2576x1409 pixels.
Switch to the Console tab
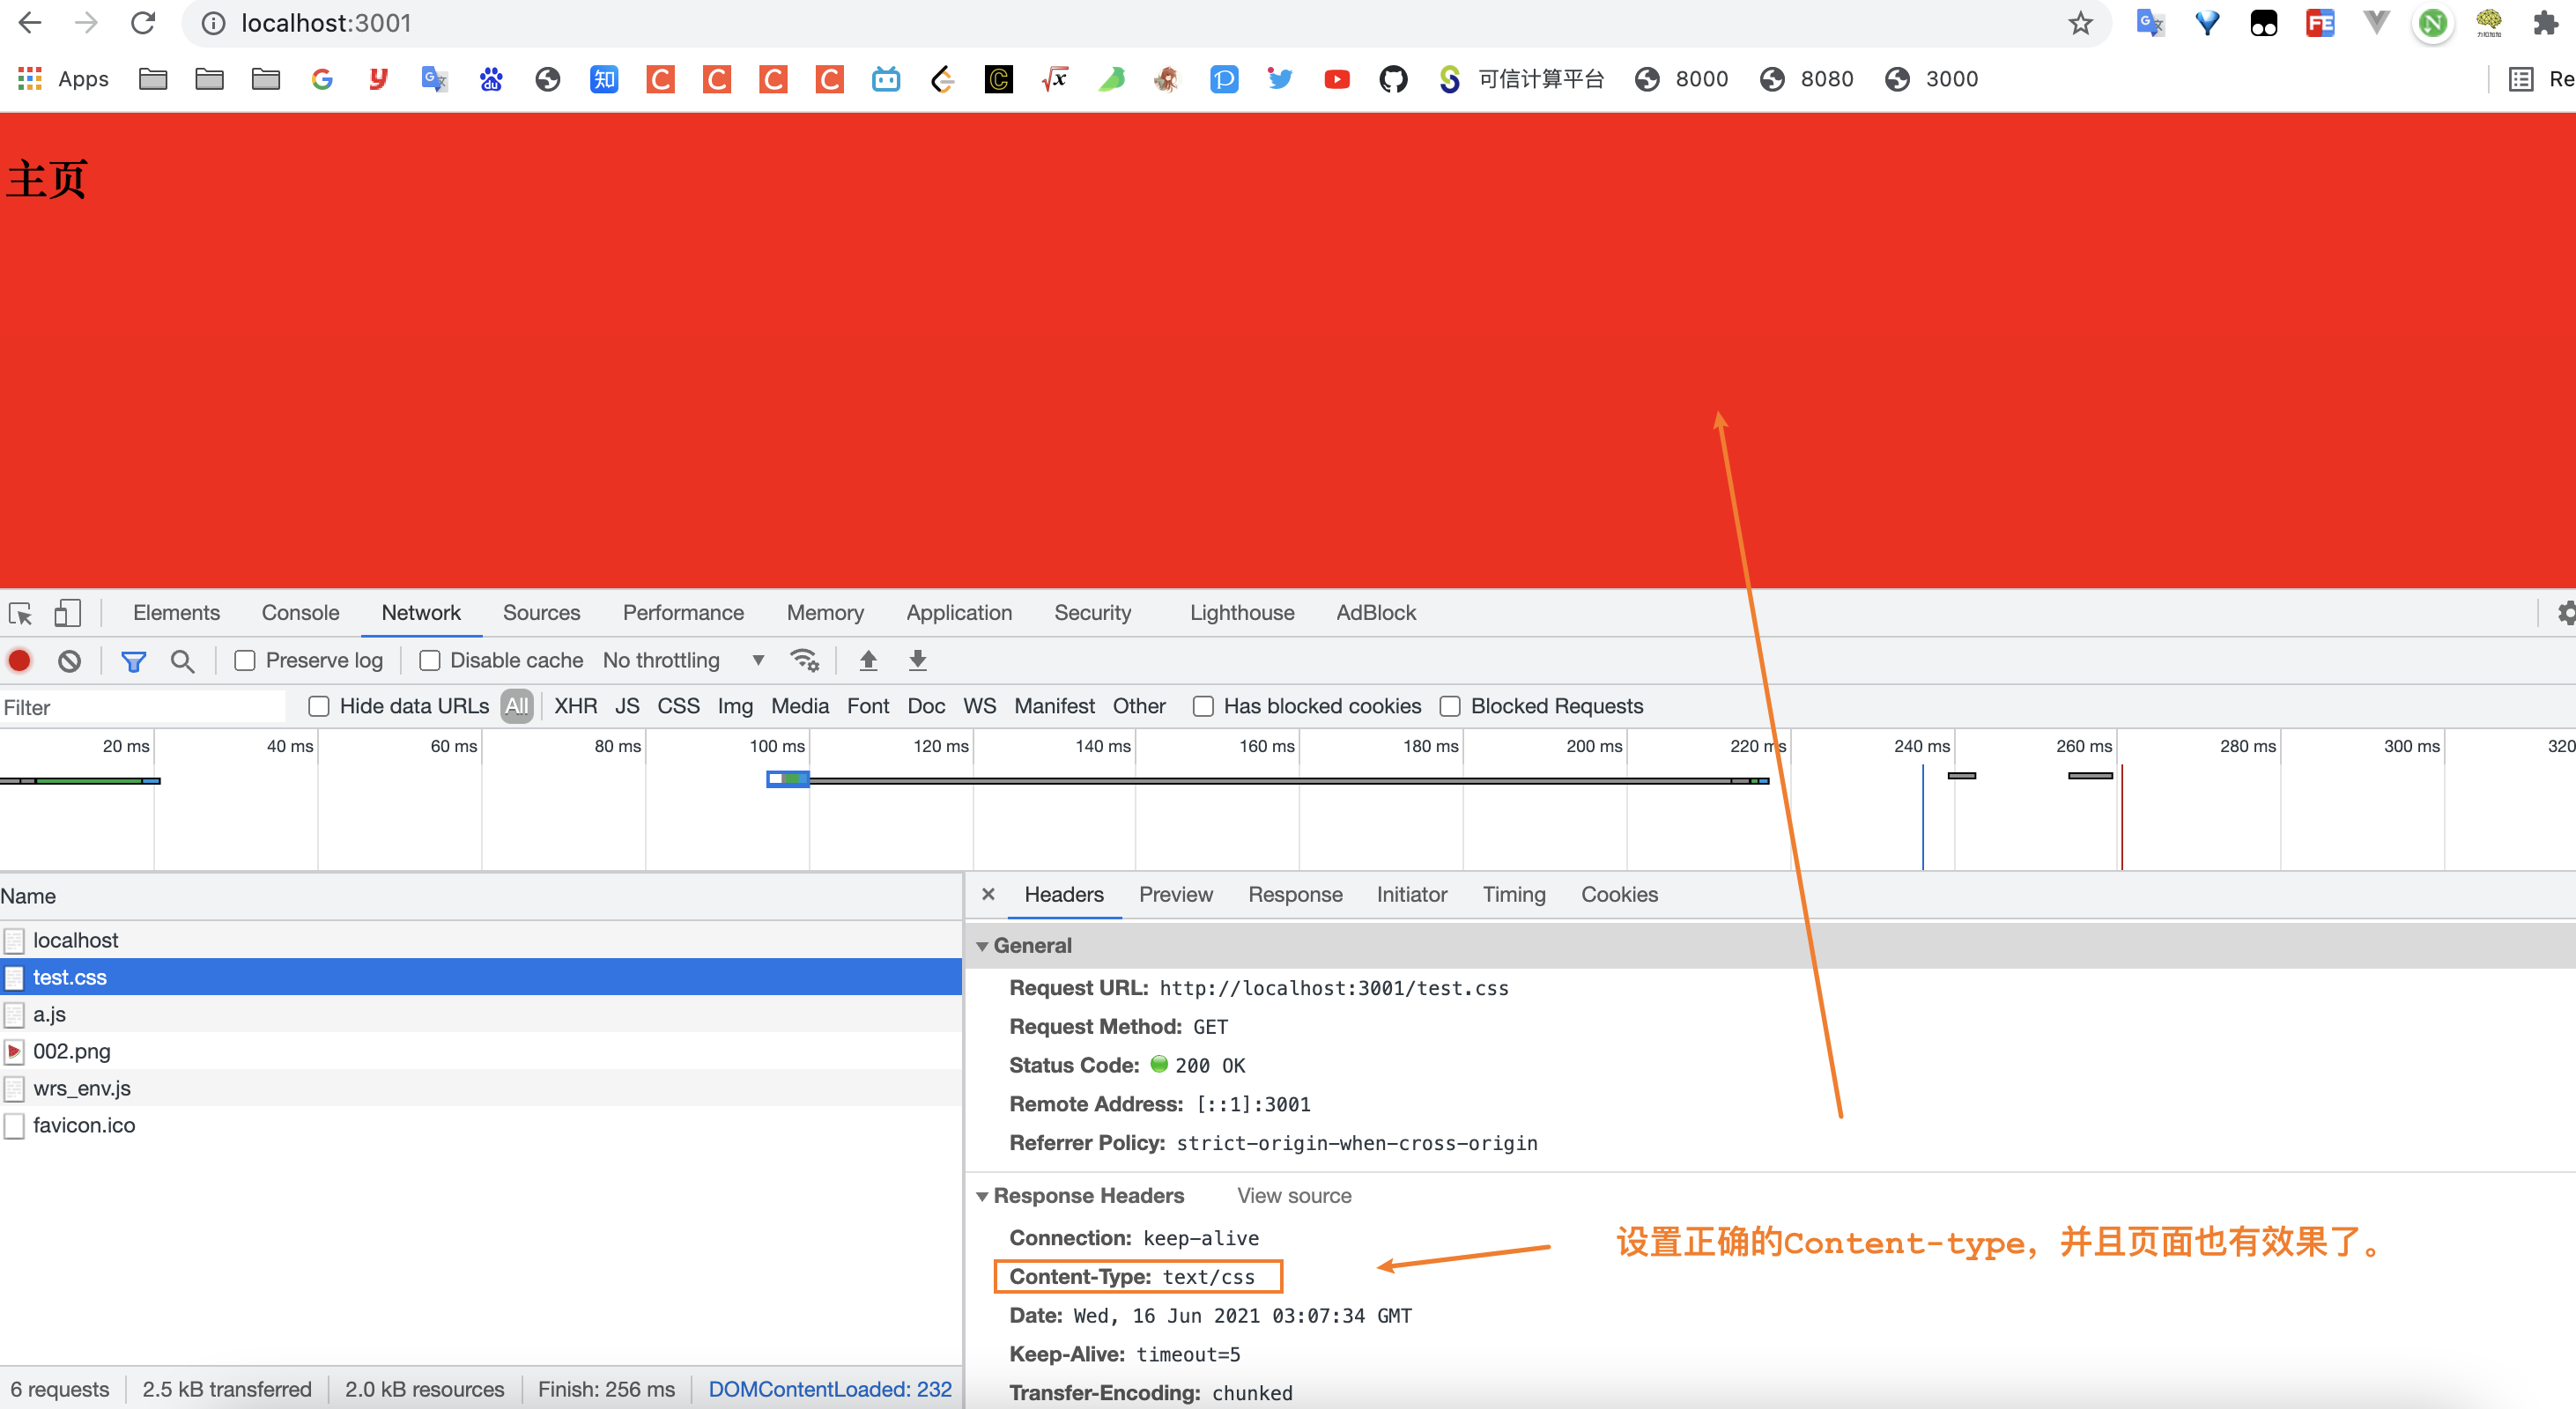coord(300,613)
